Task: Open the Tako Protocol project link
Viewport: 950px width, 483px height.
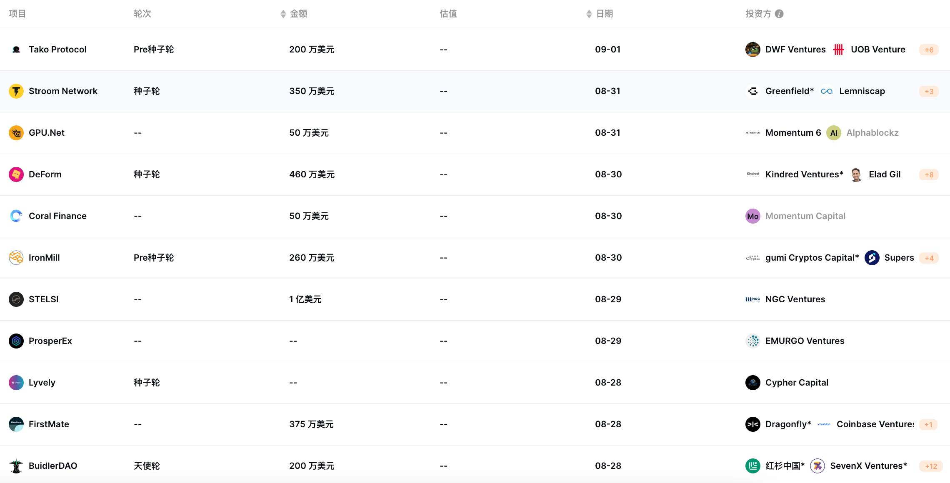Action: 57,50
